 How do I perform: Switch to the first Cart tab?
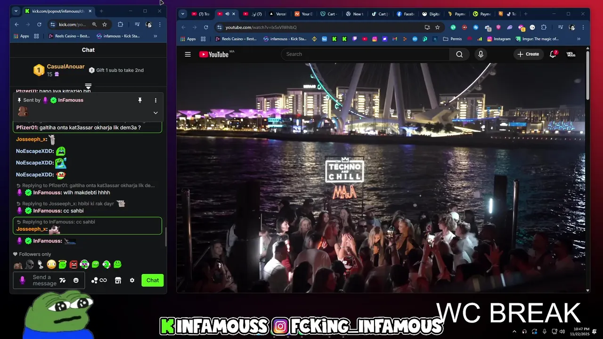[x=328, y=14]
